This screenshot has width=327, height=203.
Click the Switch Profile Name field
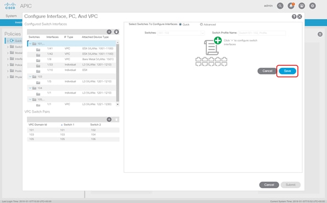[x=262, y=33]
